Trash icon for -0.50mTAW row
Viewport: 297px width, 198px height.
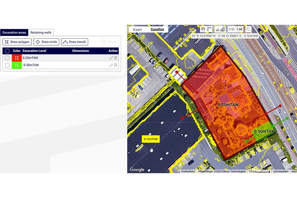tap(115, 65)
